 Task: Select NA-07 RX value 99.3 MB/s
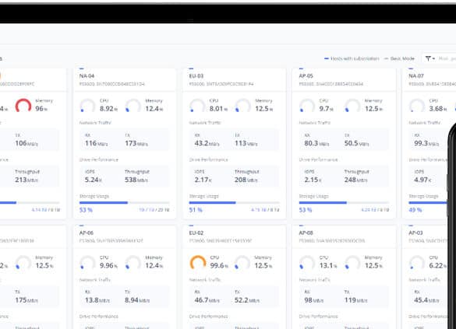(426, 143)
